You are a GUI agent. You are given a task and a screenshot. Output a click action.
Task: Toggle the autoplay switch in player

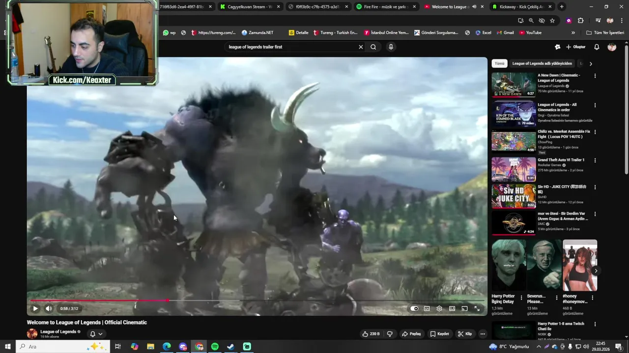coord(414,308)
